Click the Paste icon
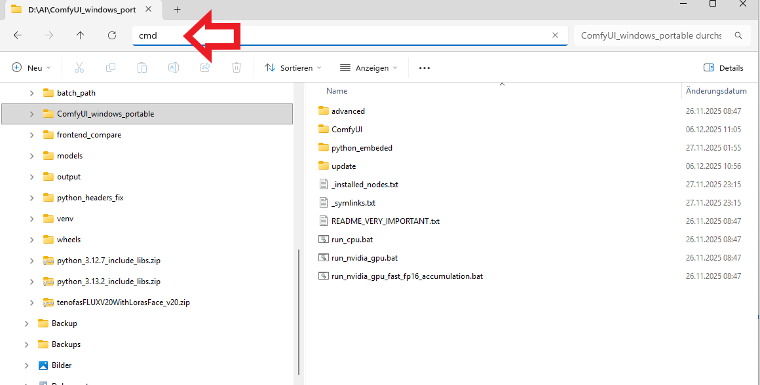Viewport: 760px width, 385px height. [142, 67]
